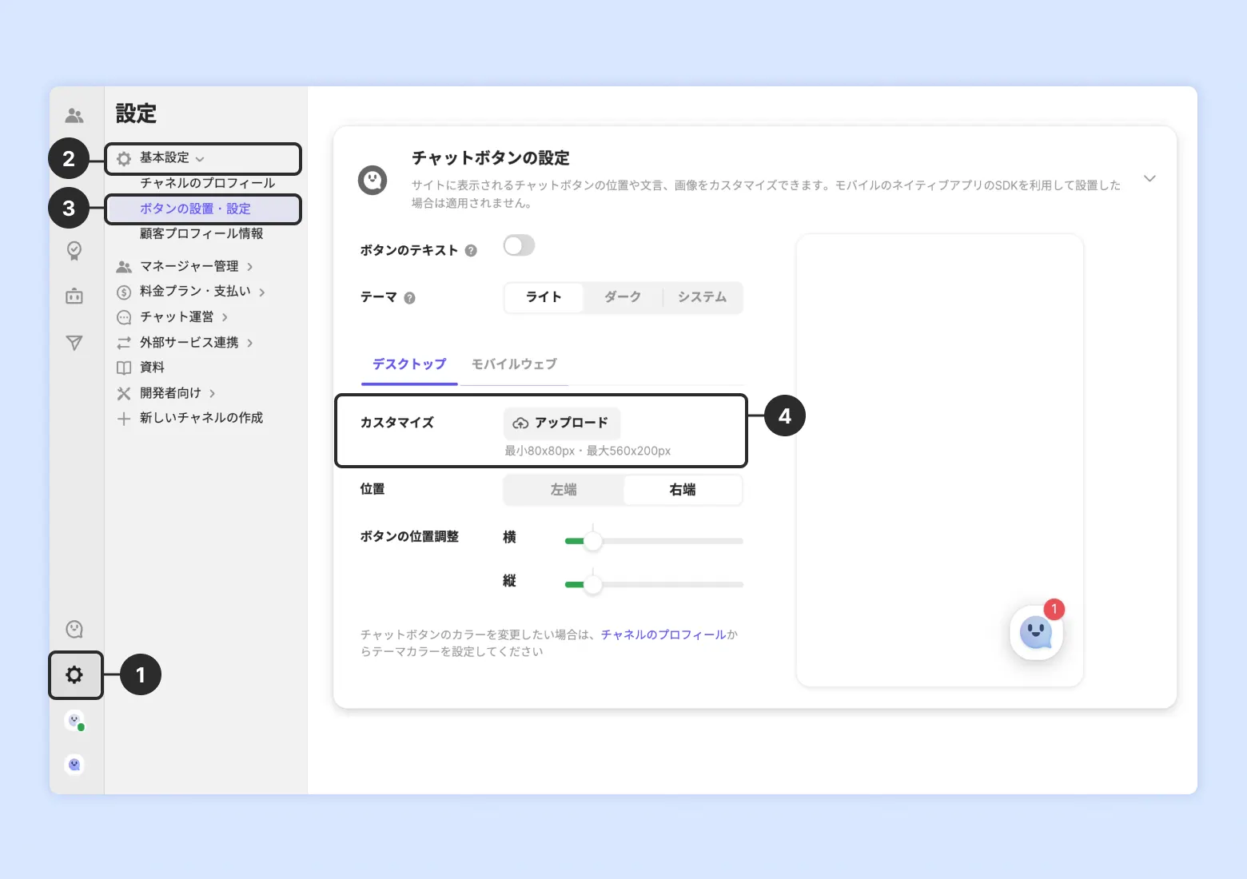Click the カスタマイズ label
The height and width of the screenshot is (879, 1247).
[397, 423]
